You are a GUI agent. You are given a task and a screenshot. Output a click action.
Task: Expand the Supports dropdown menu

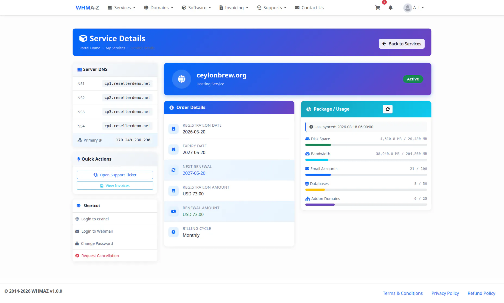click(x=272, y=8)
